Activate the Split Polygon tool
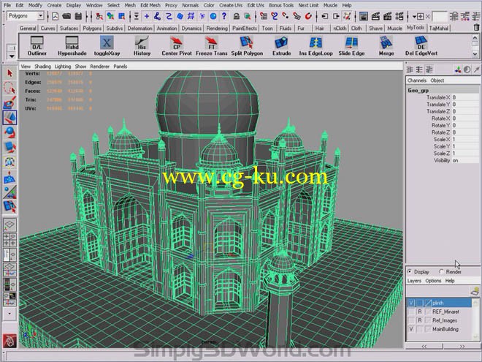 (247, 45)
